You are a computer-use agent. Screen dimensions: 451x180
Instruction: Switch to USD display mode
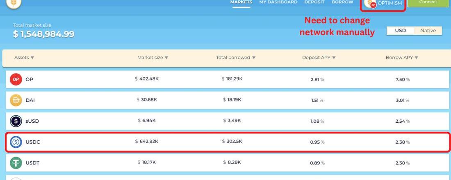click(401, 30)
